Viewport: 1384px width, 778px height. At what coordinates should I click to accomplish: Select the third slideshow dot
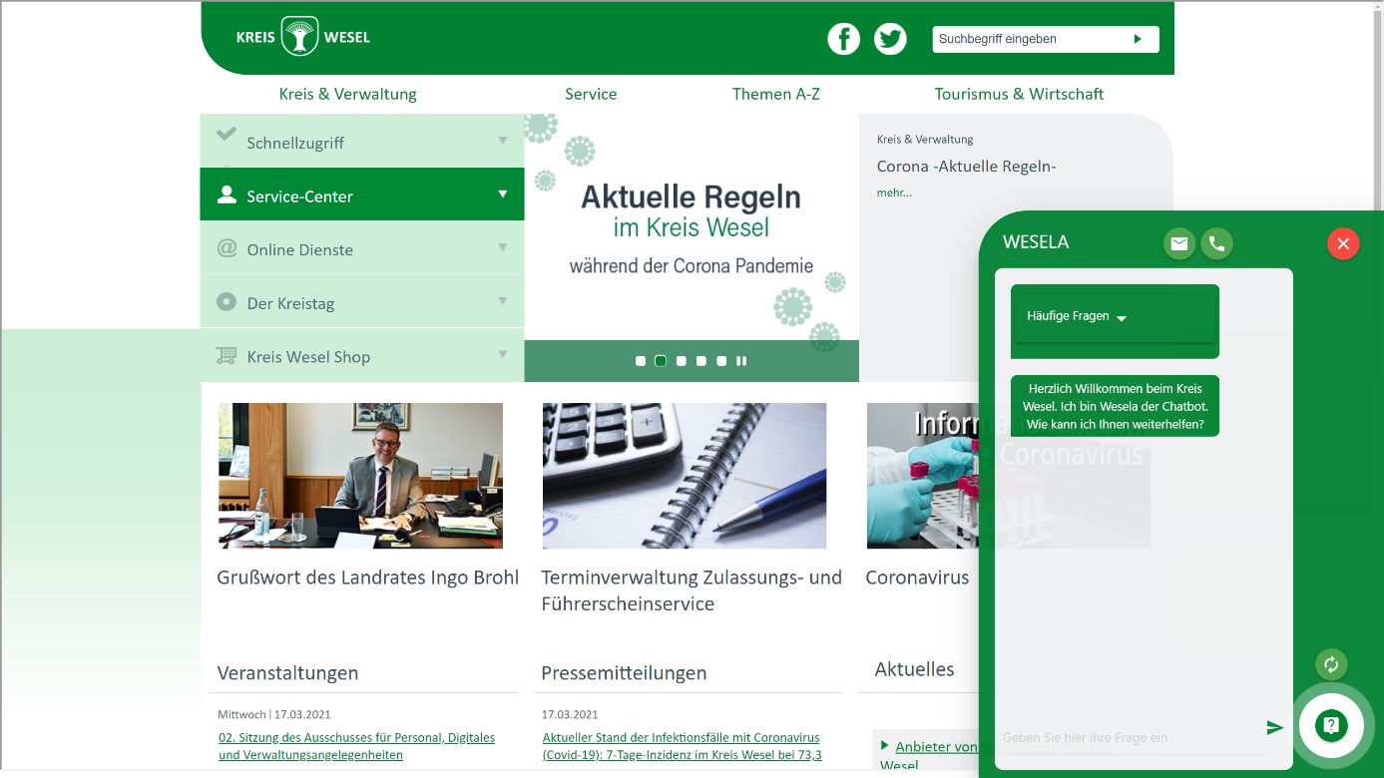(x=682, y=361)
